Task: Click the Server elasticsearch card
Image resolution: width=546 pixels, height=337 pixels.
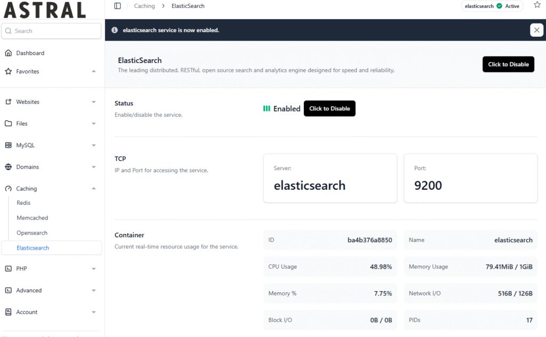Action: coord(330,178)
